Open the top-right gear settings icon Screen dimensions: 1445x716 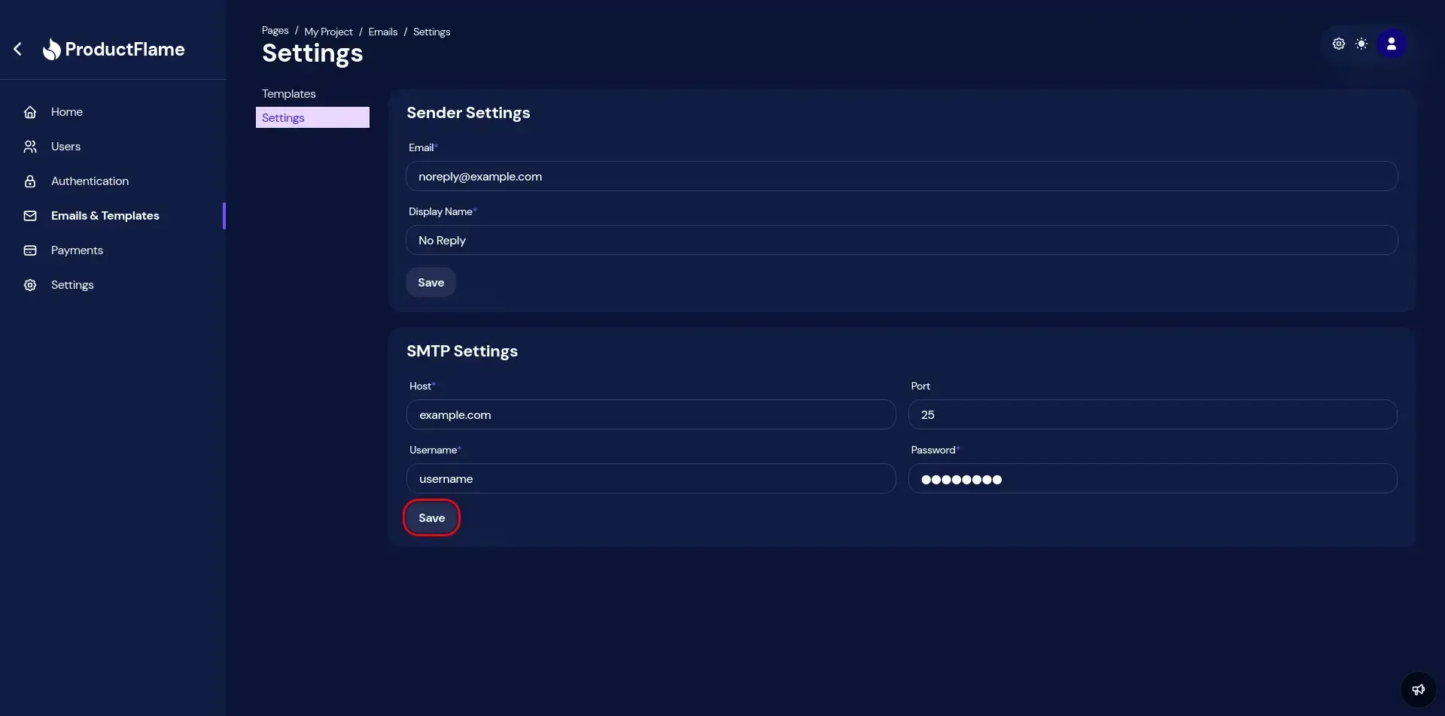(x=1338, y=44)
